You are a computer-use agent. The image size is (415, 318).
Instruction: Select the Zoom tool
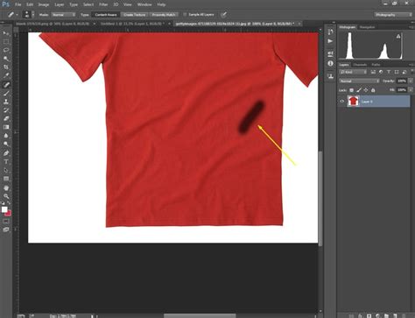6,196
